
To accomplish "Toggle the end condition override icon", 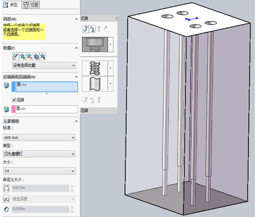I will point(7,199).
